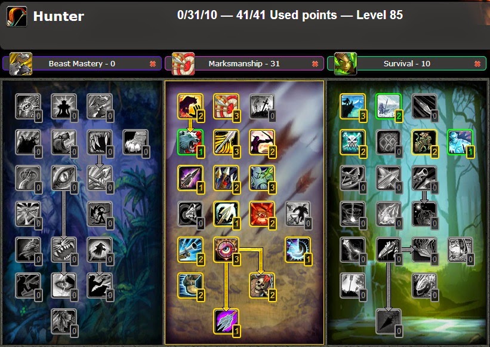
Task: Clear the Survival tree with red X
Action: click(477, 64)
